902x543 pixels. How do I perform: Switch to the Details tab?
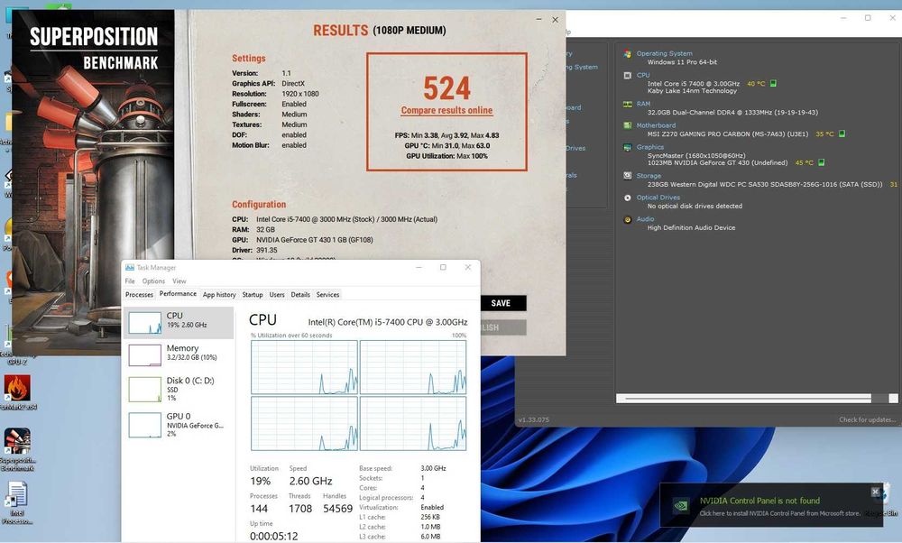[x=300, y=295]
